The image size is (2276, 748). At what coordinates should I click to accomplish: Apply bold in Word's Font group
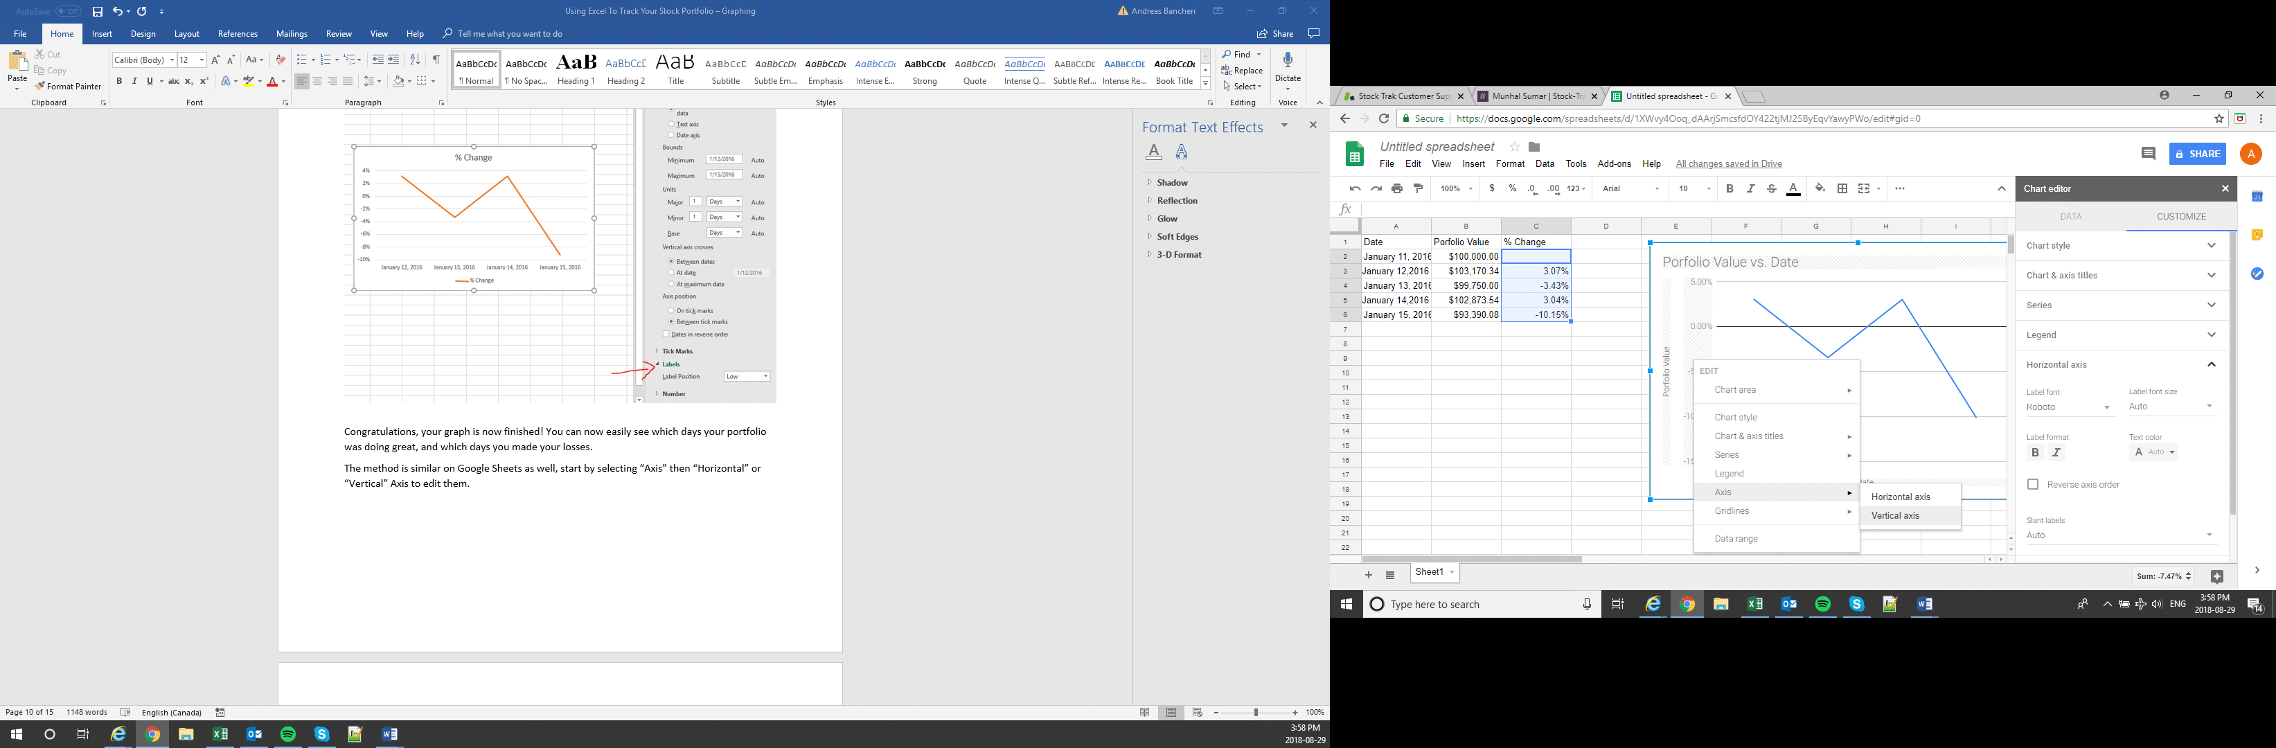click(x=119, y=81)
